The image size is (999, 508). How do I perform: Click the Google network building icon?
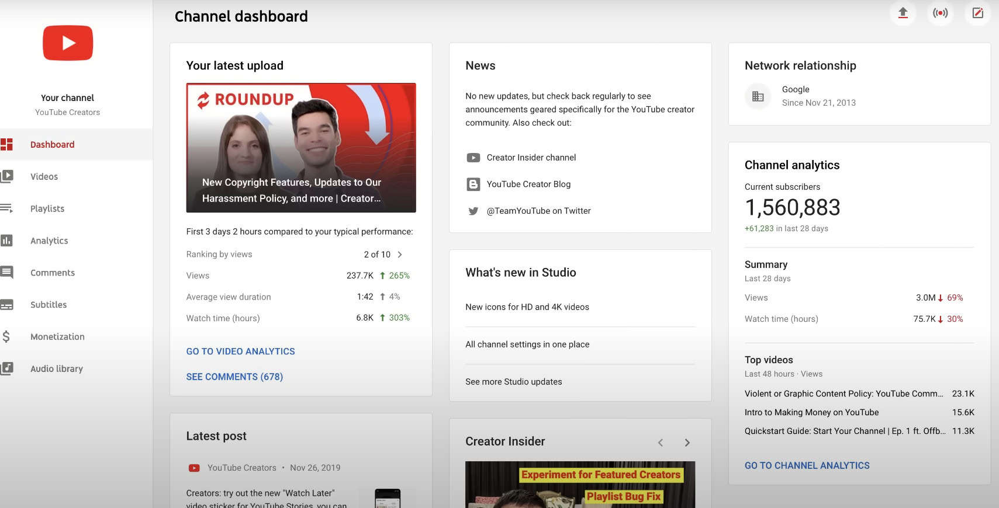(758, 96)
